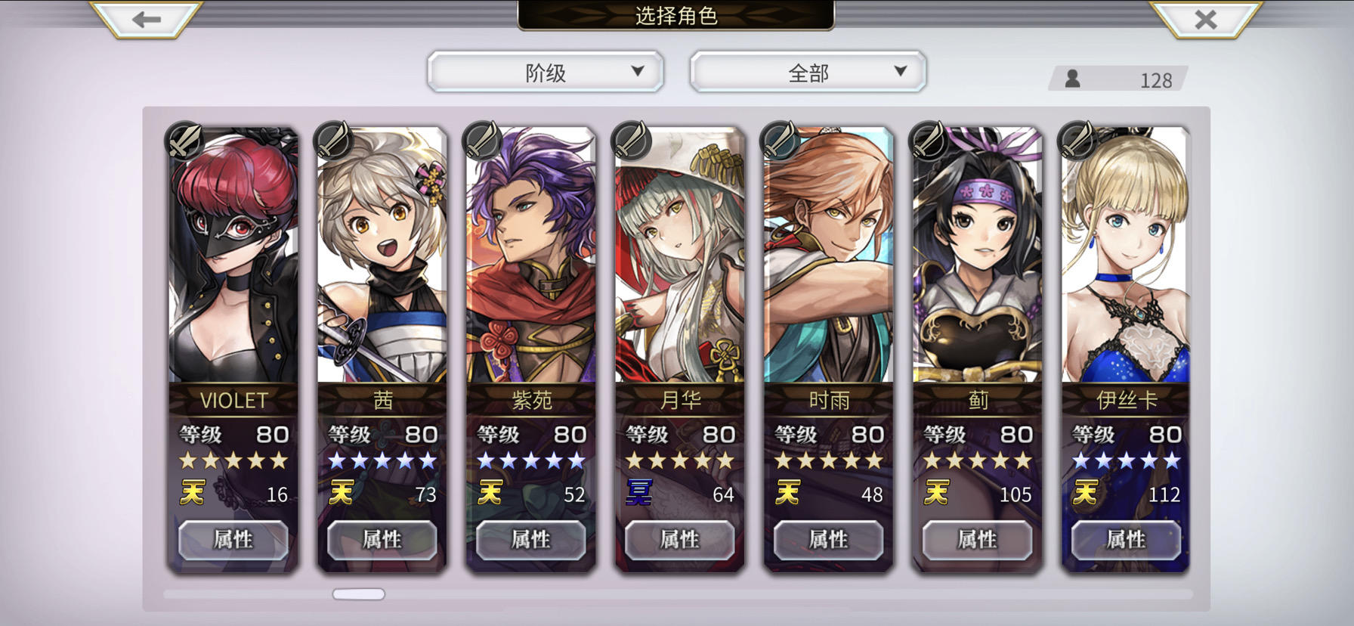
Task: Close the character selection screen
Action: 1206,19
